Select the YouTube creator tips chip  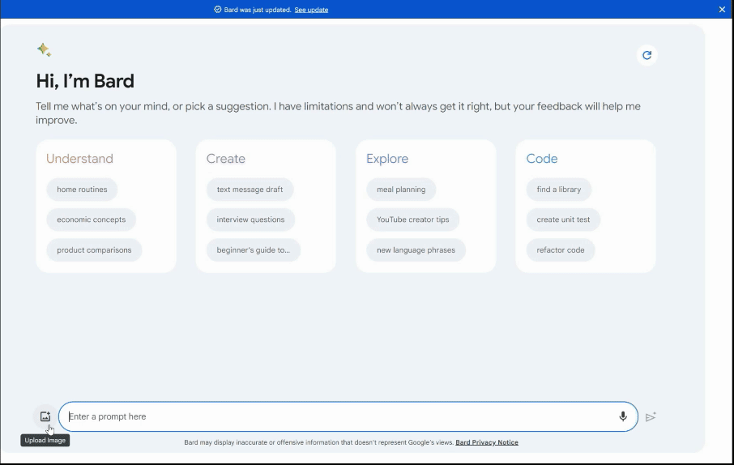point(413,220)
